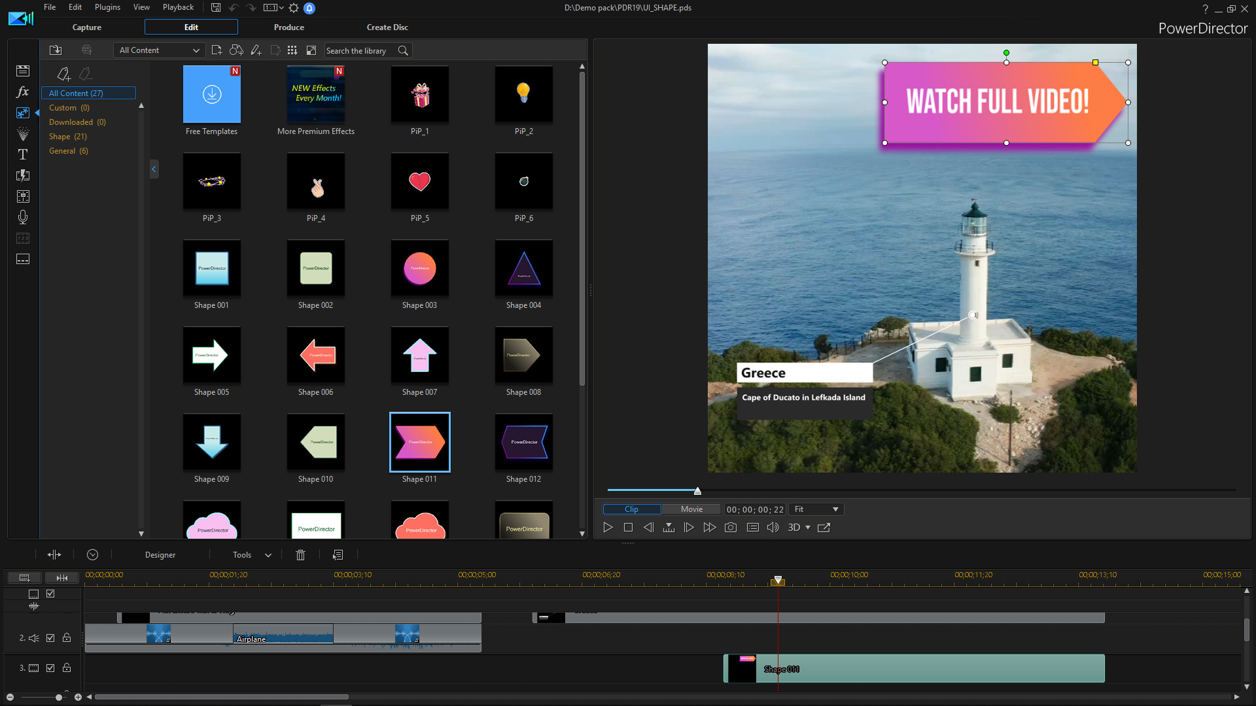The height and width of the screenshot is (706, 1256).
Task: Select the Effect Room (fx) icon
Action: coord(23,92)
